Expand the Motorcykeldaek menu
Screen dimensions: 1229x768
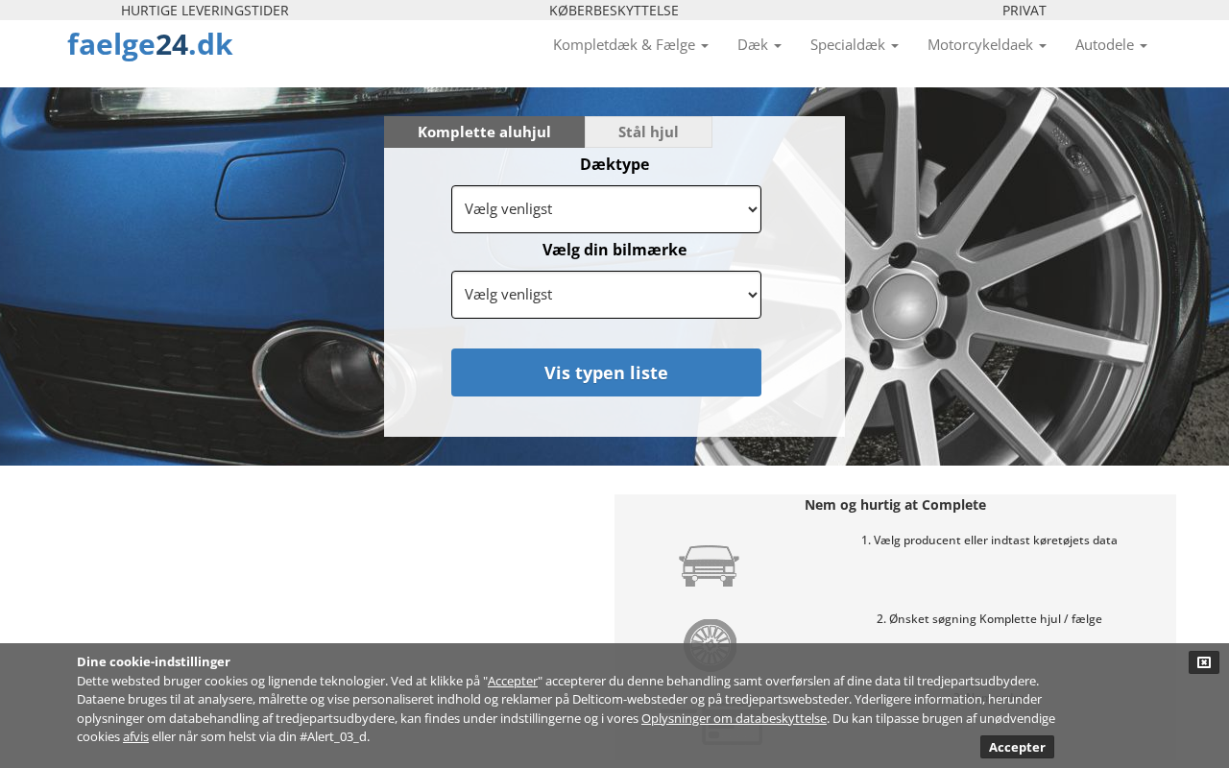pyautogui.click(x=986, y=45)
